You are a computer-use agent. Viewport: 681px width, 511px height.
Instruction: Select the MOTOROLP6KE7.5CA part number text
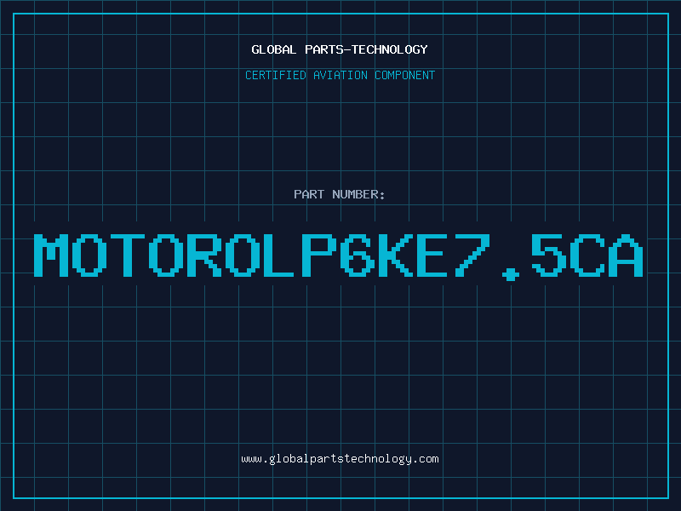point(338,256)
